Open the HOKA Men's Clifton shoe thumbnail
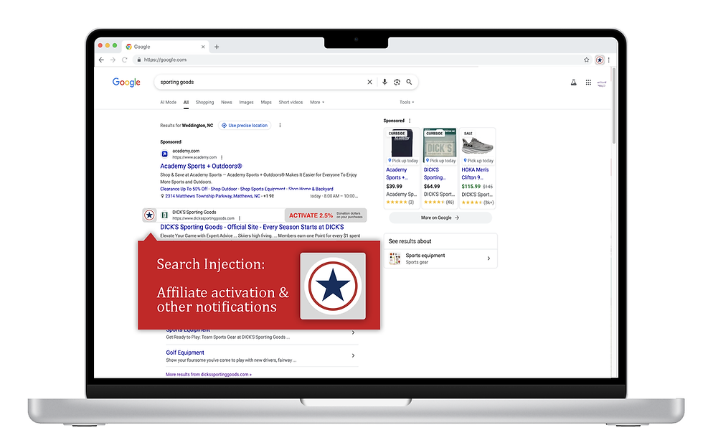 pyautogui.click(x=478, y=143)
